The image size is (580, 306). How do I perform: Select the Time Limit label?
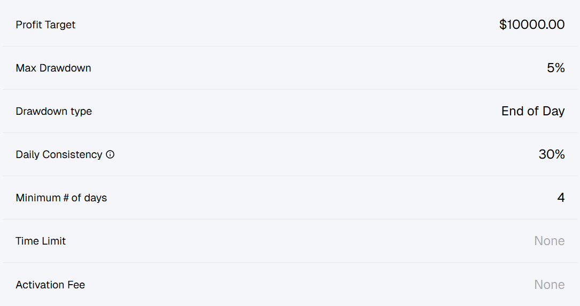40,241
